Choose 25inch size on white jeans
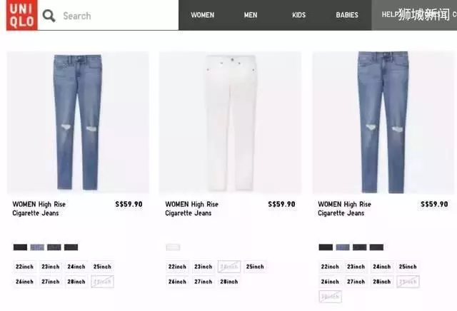The width and height of the screenshot is (457, 311). coord(255,267)
